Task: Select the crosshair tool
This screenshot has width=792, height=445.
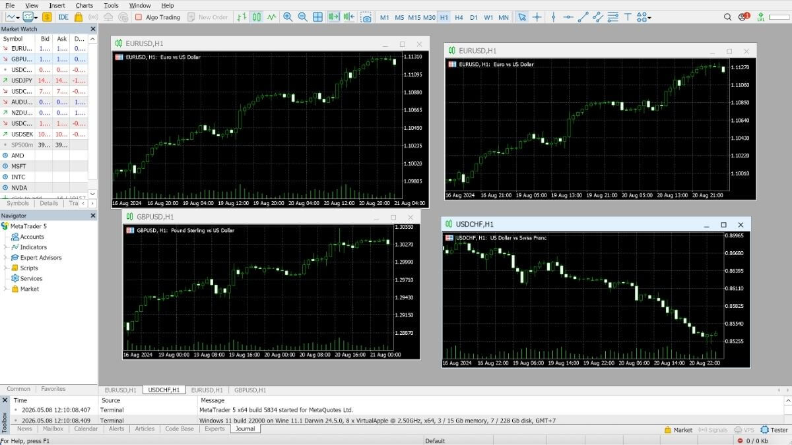Action: 537,17
